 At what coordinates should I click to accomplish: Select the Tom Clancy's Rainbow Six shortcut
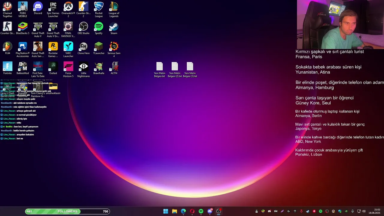[x=38, y=90]
